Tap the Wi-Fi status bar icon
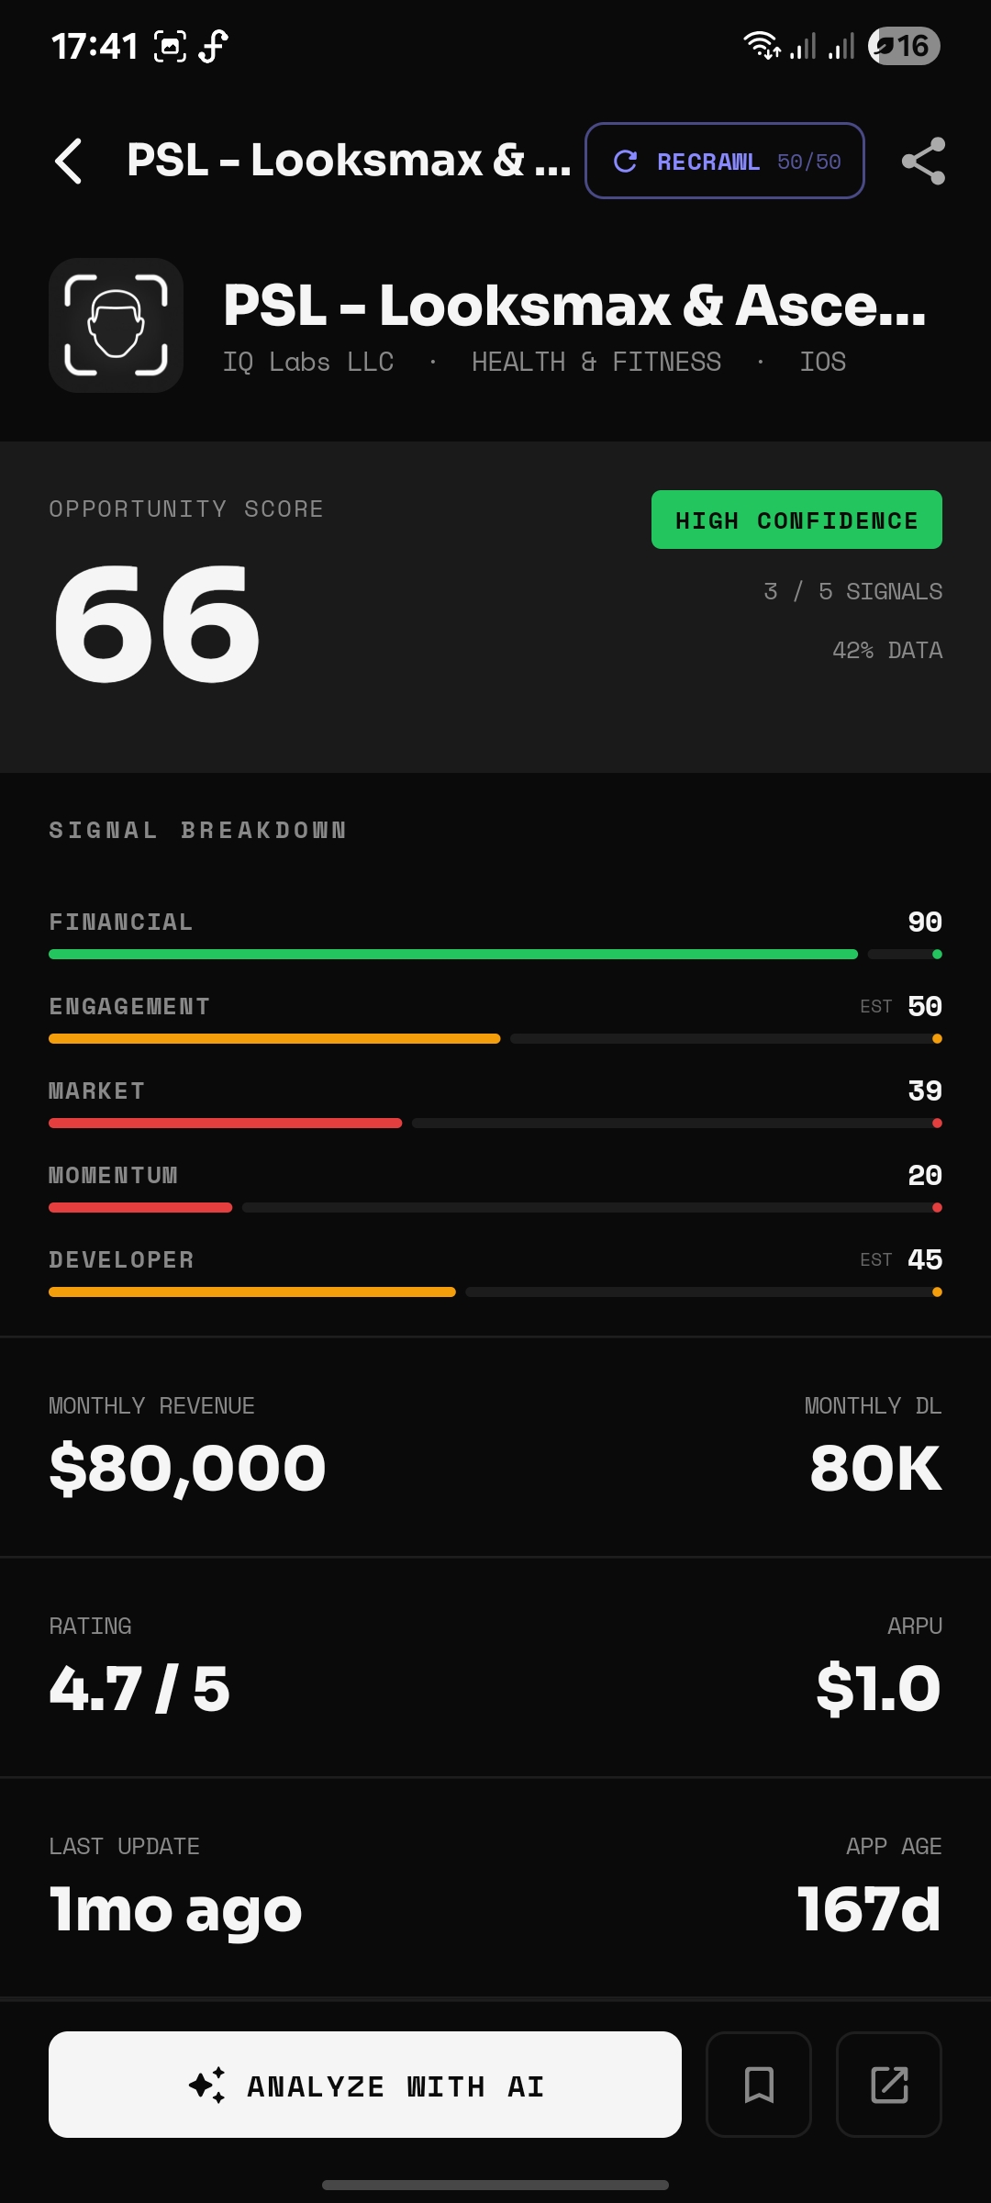The image size is (991, 2203). [x=760, y=46]
